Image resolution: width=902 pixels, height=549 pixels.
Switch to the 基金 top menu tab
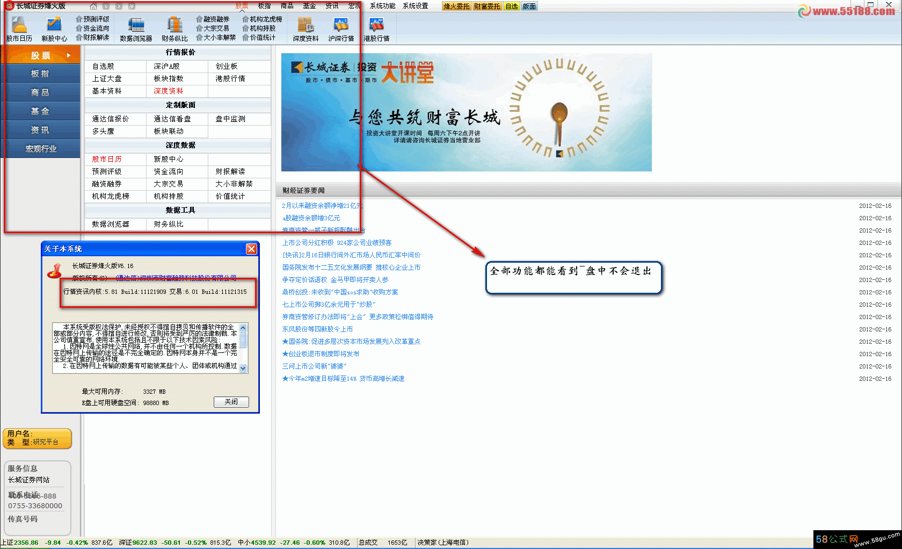coord(309,6)
